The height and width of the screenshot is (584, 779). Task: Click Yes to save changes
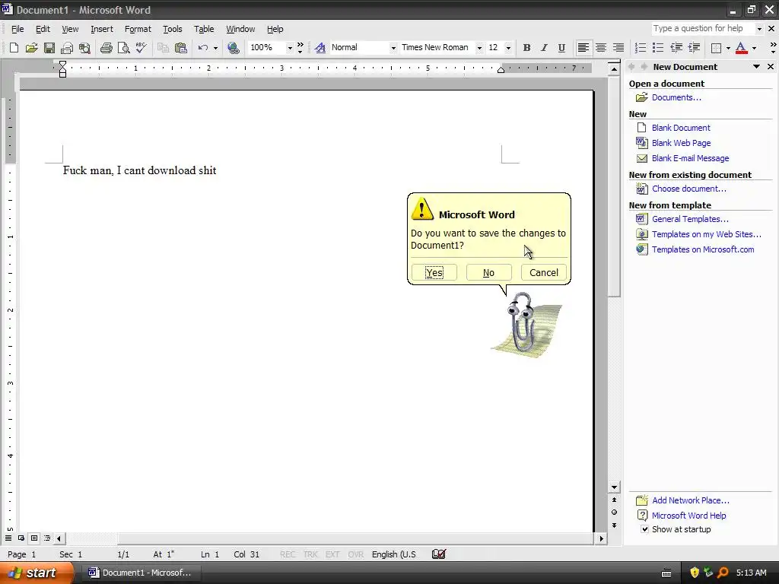pos(434,272)
